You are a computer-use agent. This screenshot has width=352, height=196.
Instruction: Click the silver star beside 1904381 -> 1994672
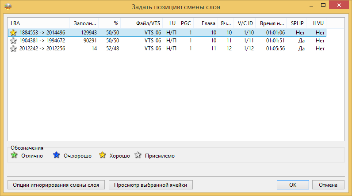pos(13,41)
